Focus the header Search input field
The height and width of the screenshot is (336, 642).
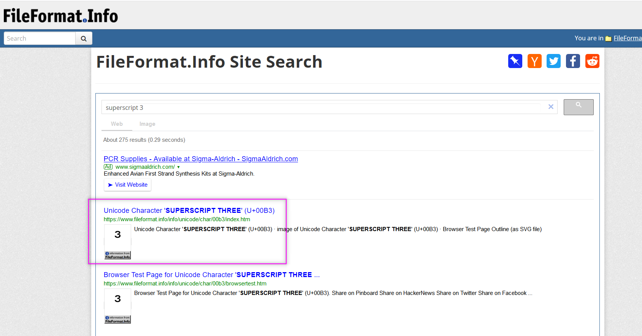tap(40, 38)
